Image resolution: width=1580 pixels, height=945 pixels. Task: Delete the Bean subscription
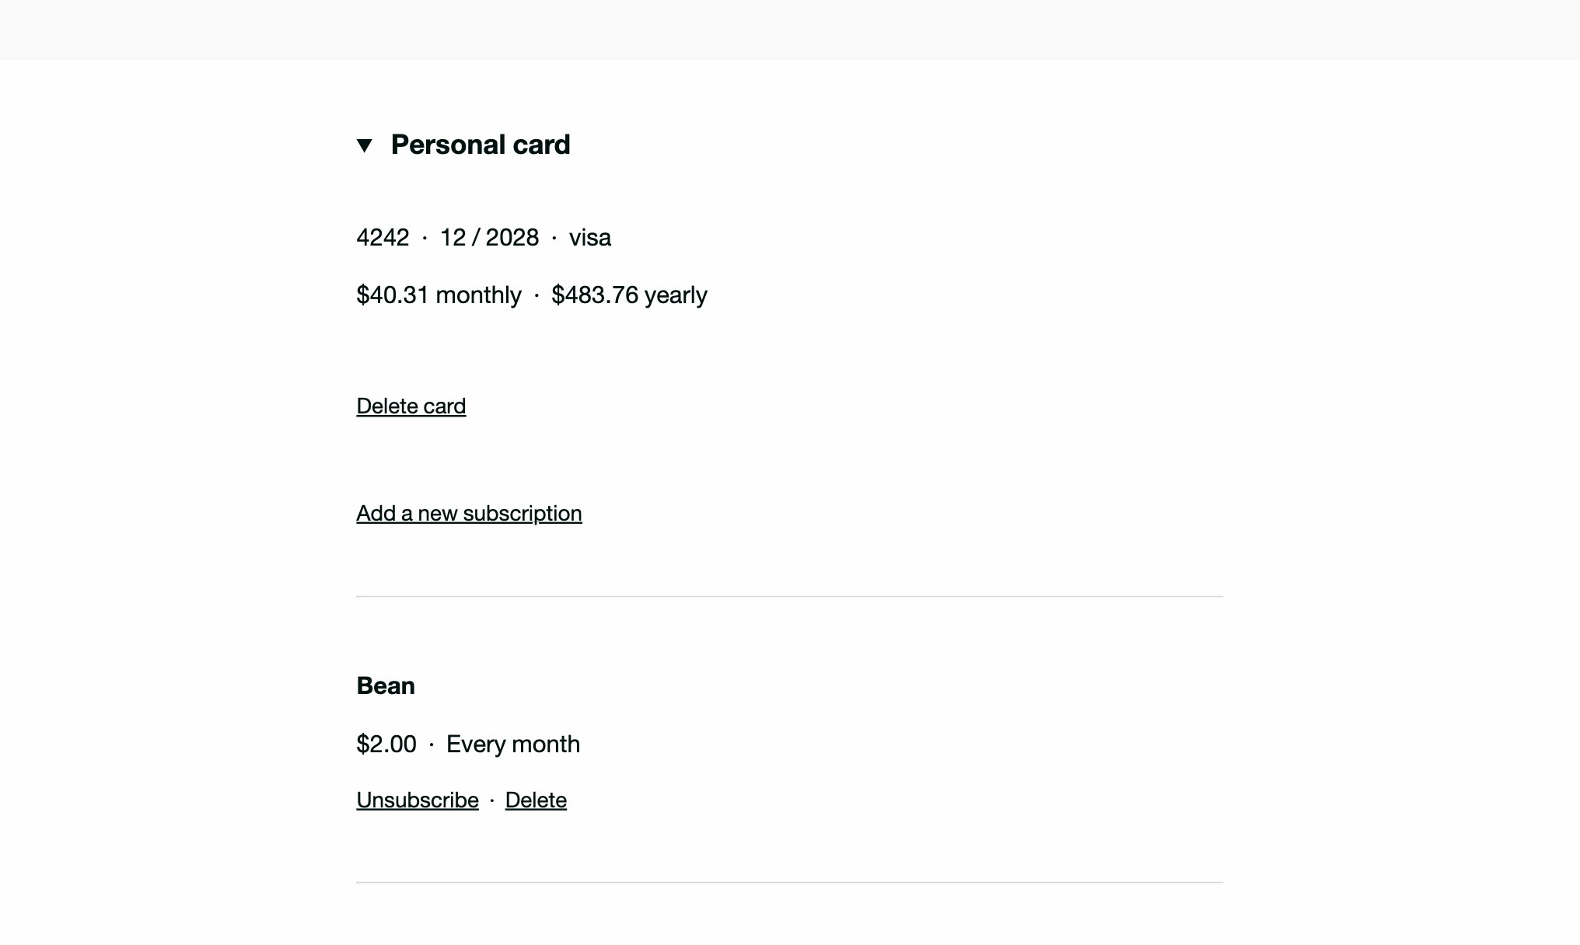tap(536, 800)
